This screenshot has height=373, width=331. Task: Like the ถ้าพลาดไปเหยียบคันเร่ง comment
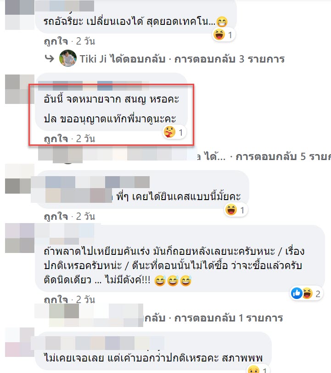[x=56, y=300]
